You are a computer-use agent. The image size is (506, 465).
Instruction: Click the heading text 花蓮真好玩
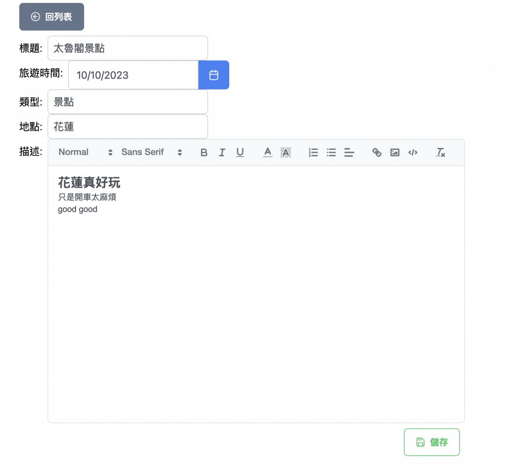[89, 183]
